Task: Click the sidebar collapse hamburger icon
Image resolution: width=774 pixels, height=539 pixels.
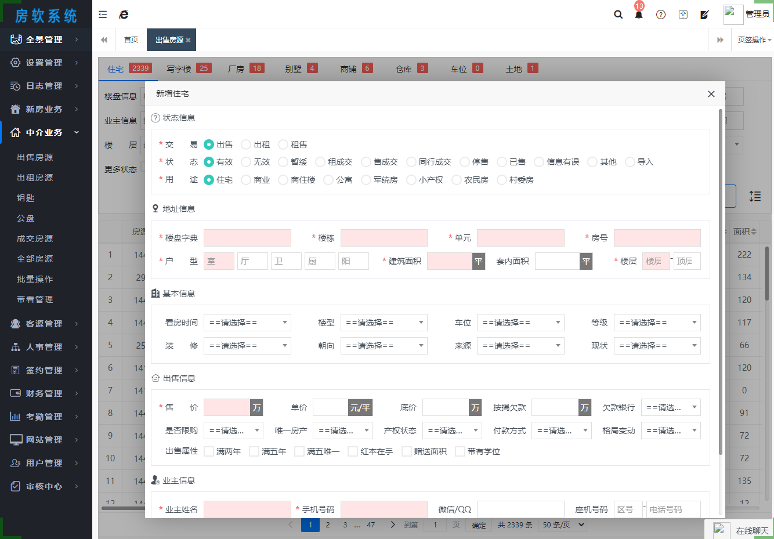Action: (103, 15)
